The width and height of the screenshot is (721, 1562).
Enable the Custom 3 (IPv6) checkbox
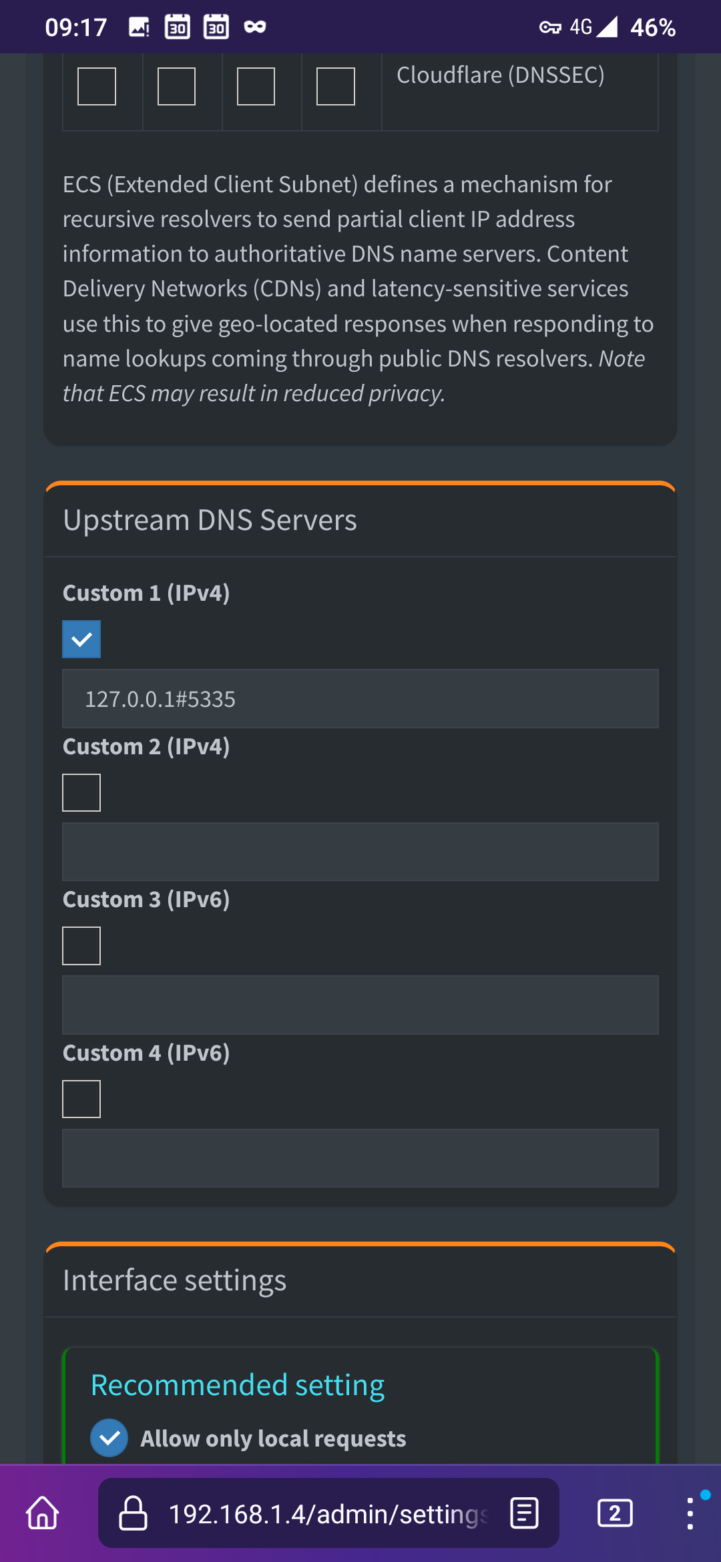[x=81, y=946]
